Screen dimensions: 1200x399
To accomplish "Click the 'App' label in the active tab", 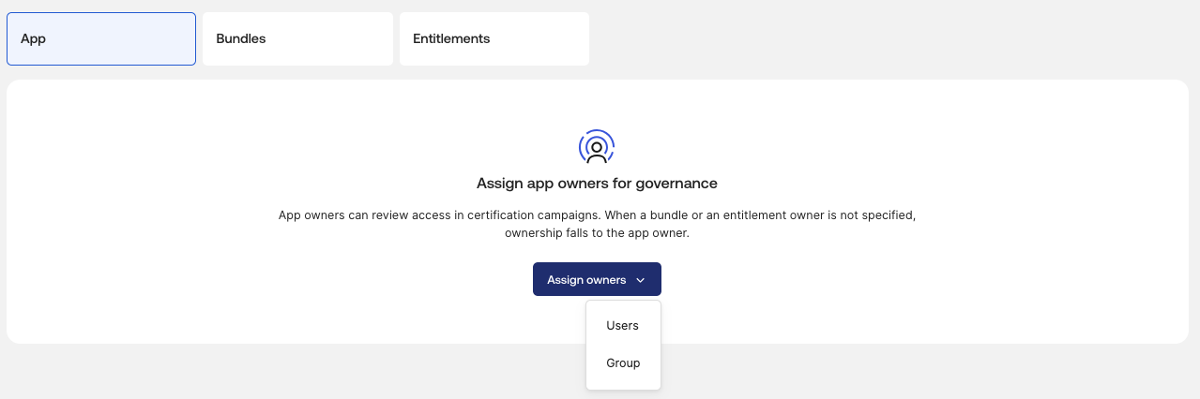I will point(33,39).
